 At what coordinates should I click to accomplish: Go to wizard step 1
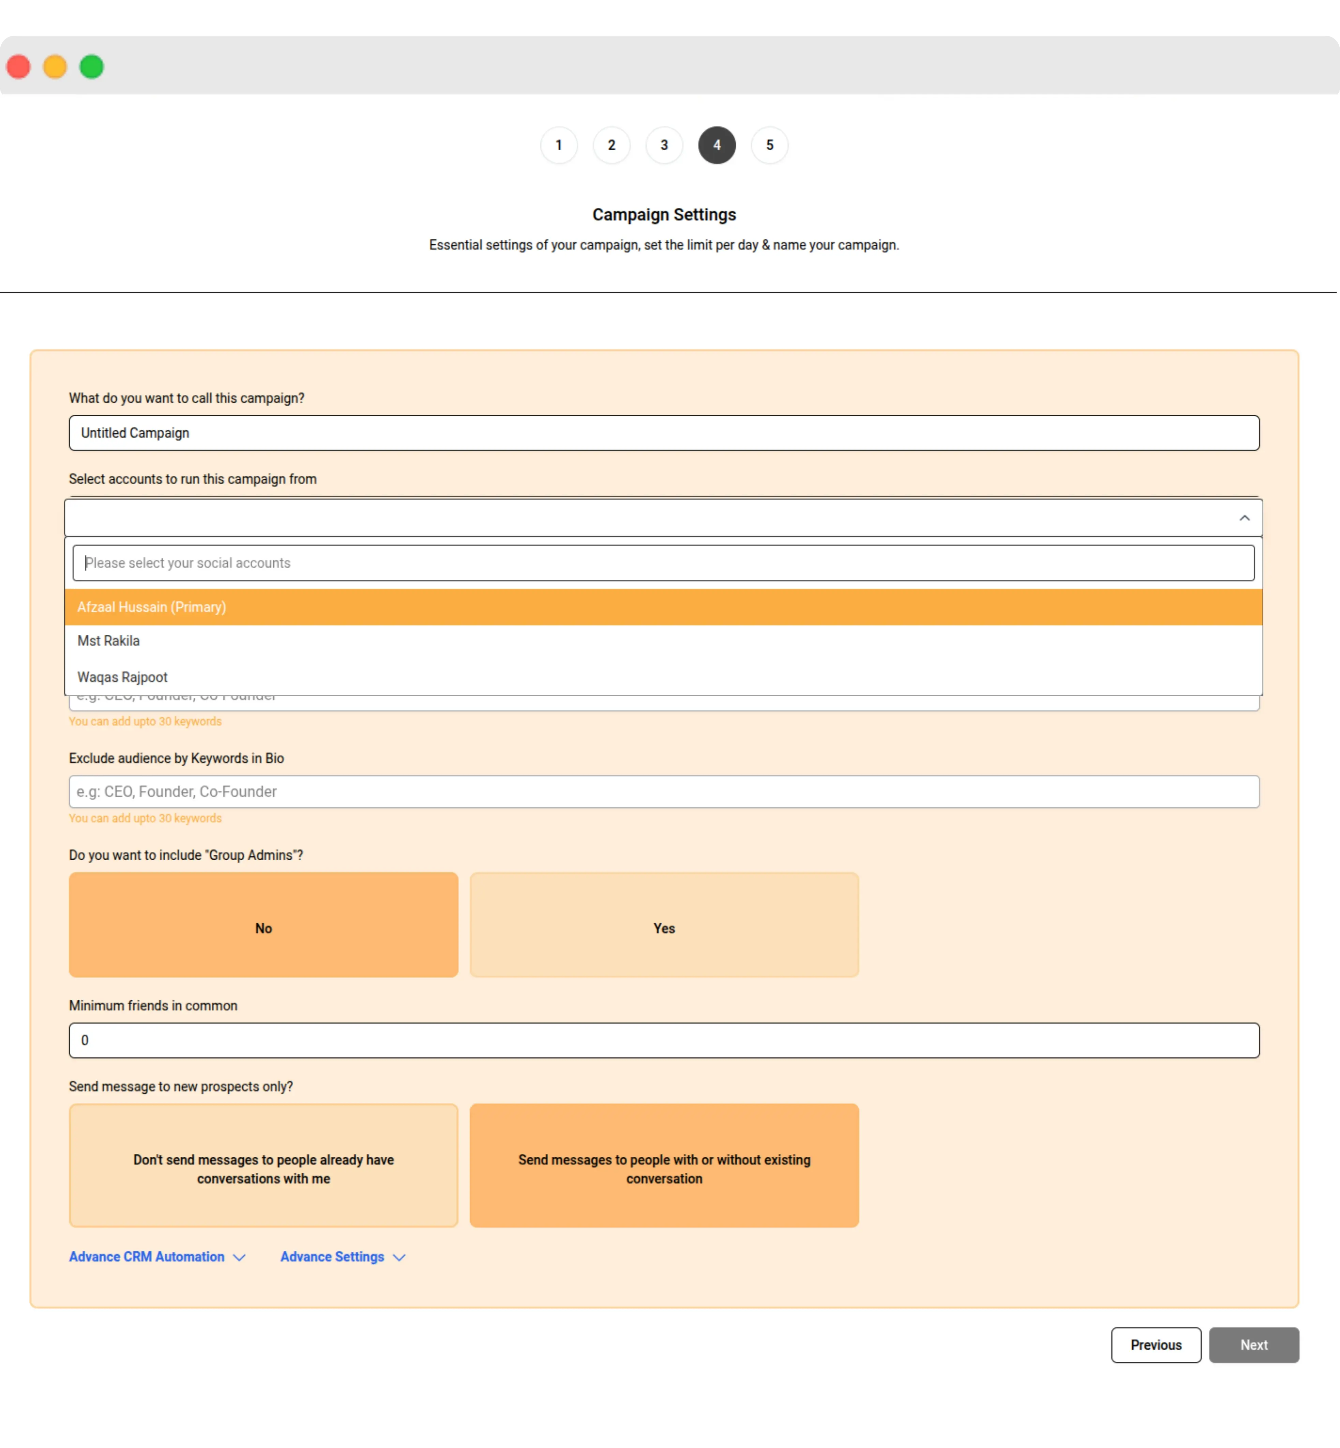point(558,145)
